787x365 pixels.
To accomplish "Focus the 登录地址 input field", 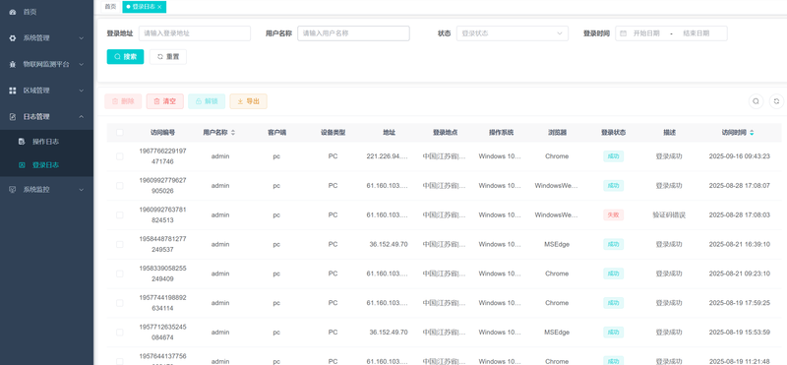I will pyautogui.click(x=194, y=33).
